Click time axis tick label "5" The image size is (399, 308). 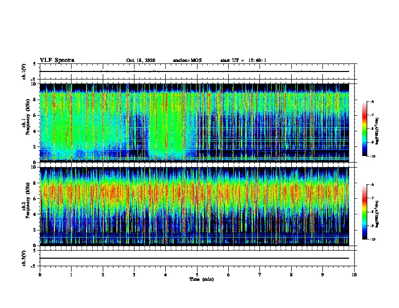[x=197, y=275]
